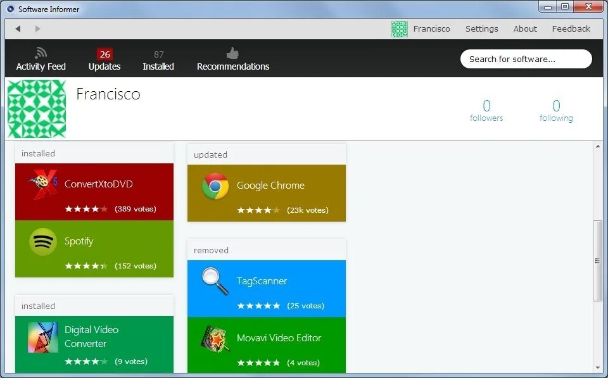Viewport: 608px width, 378px height.
Task: Switch to the Recommendations tab
Action: (233, 66)
